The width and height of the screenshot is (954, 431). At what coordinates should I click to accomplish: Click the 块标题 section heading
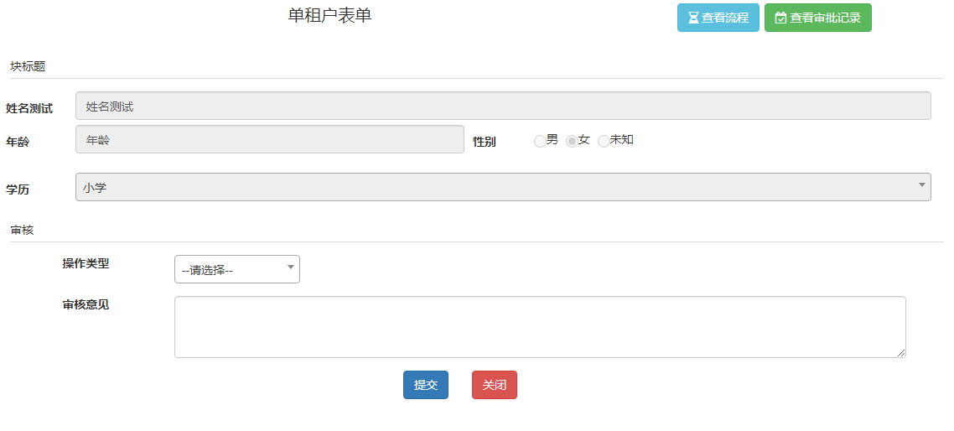click(28, 66)
